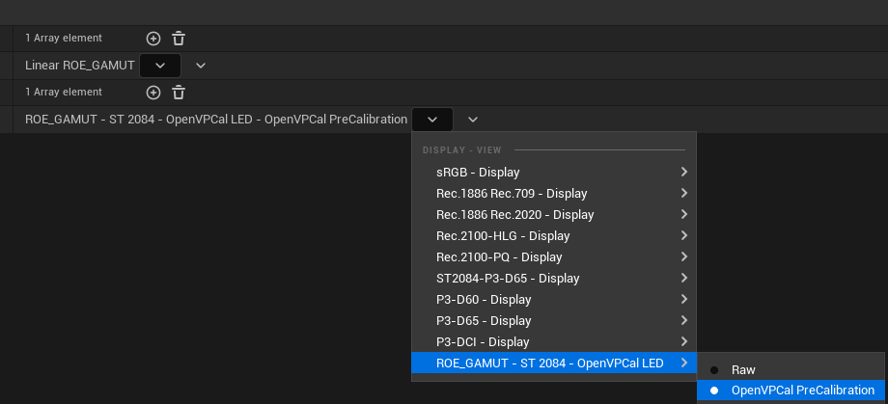This screenshot has width=888, height=404.
Task: Click the ROE_GAMUT OpenVPCal PreCalibration row label
Action: point(216,120)
